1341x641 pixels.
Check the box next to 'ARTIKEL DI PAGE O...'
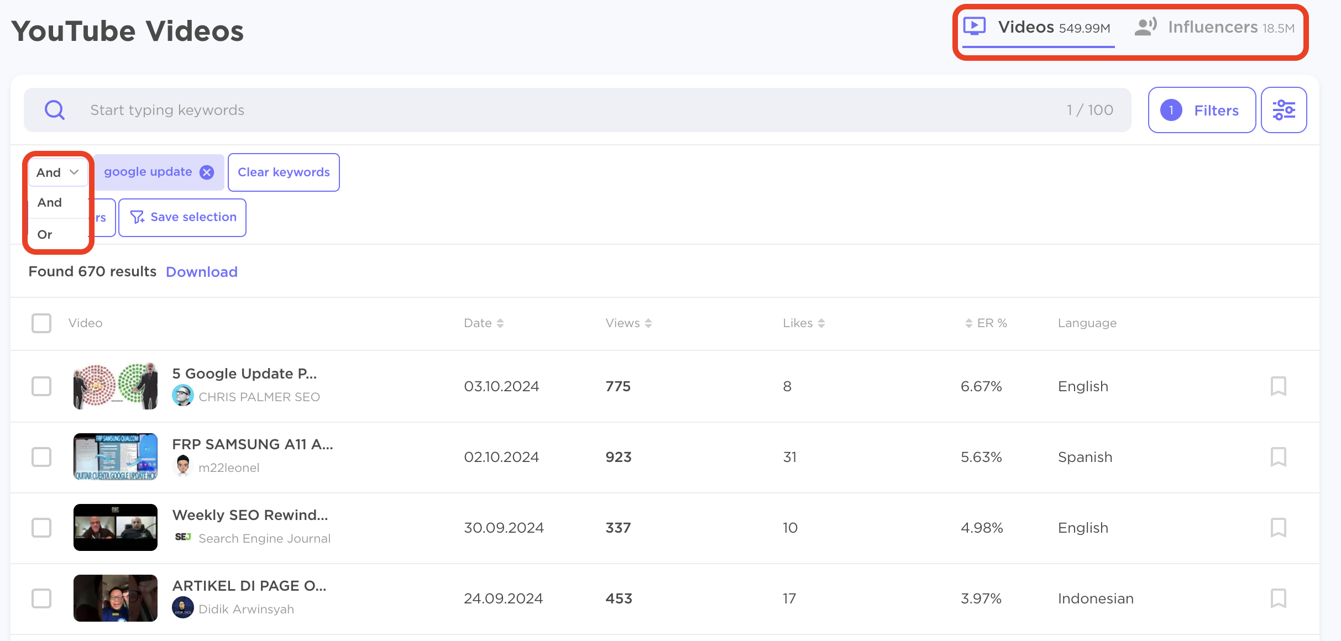coord(41,598)
